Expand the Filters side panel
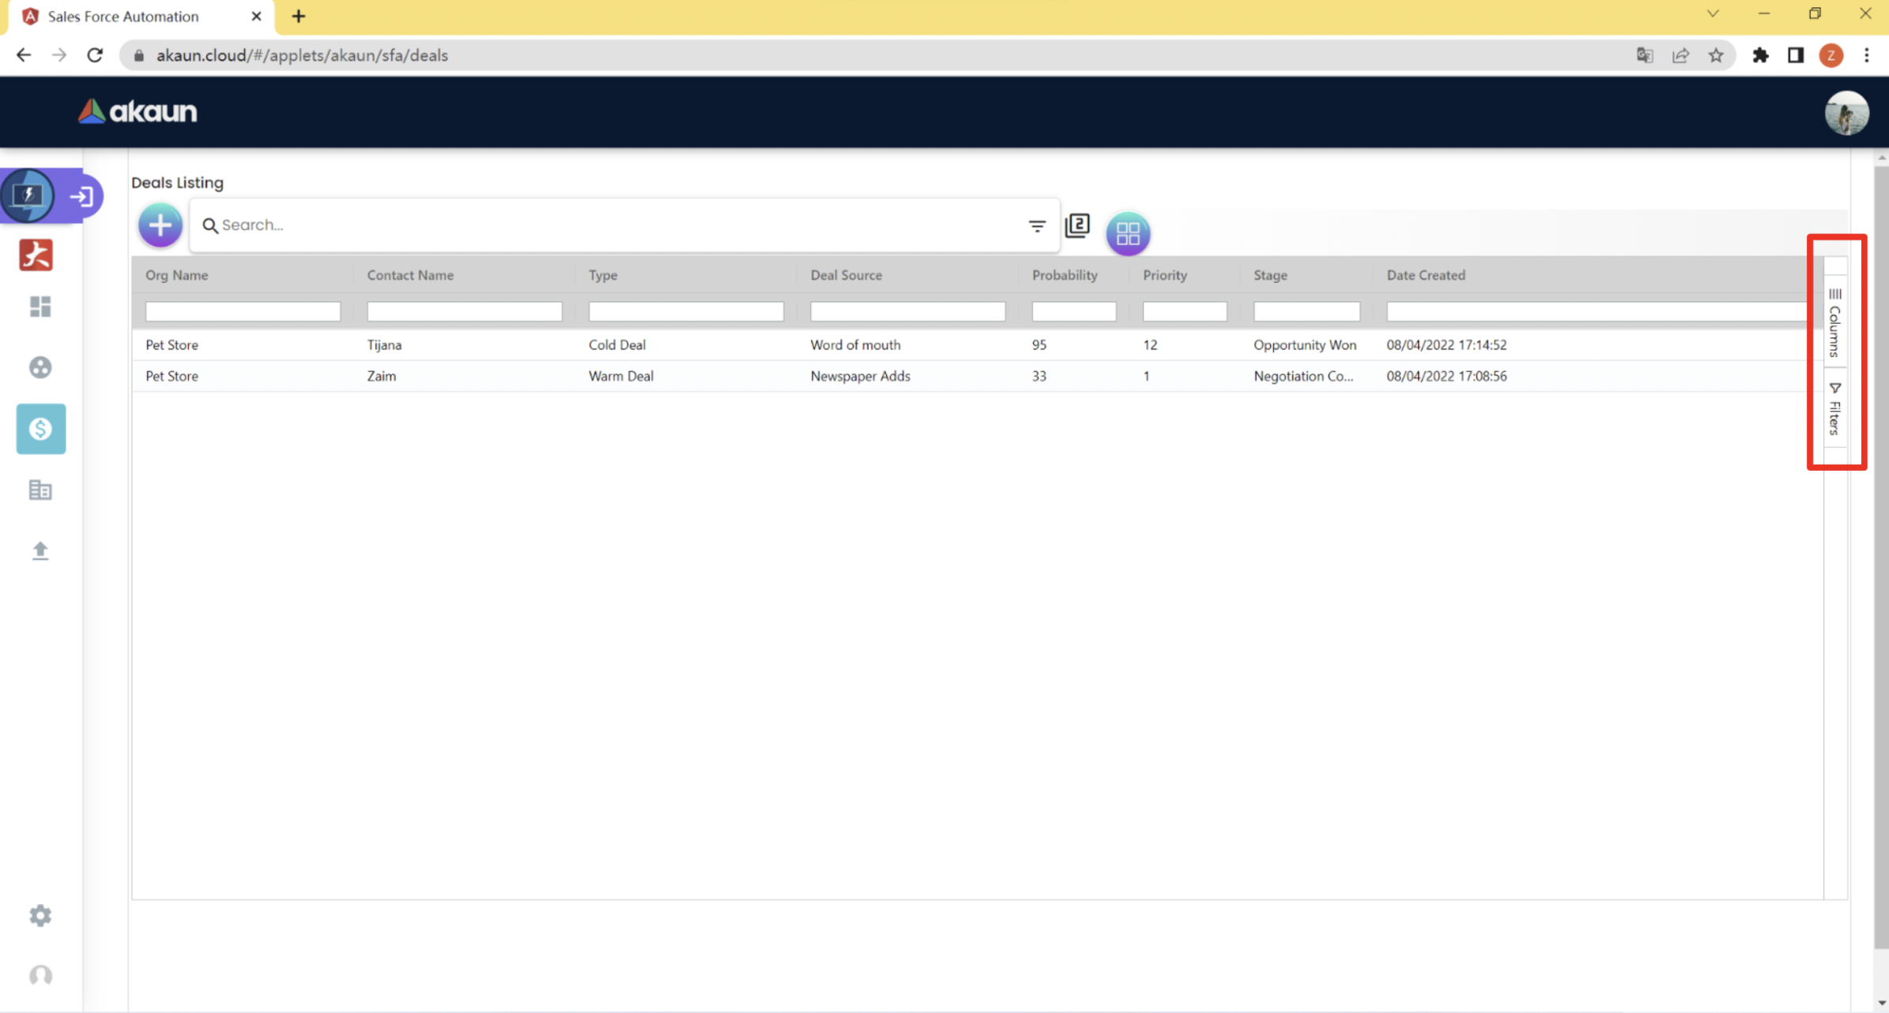This screenshot has height=1013, width=1889. click(x=1834, y=409)
